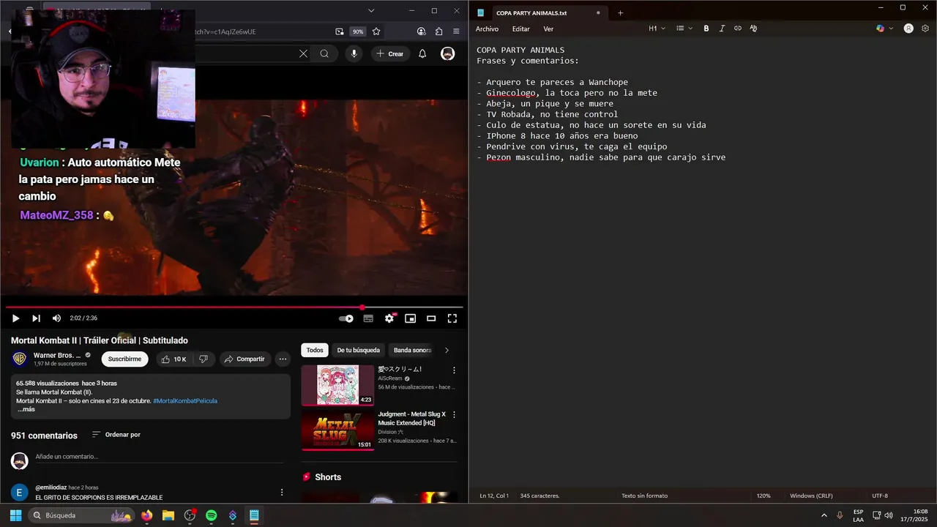
Task: Open the browser 90% zoom indicator
Action: [x=357, y=31]
